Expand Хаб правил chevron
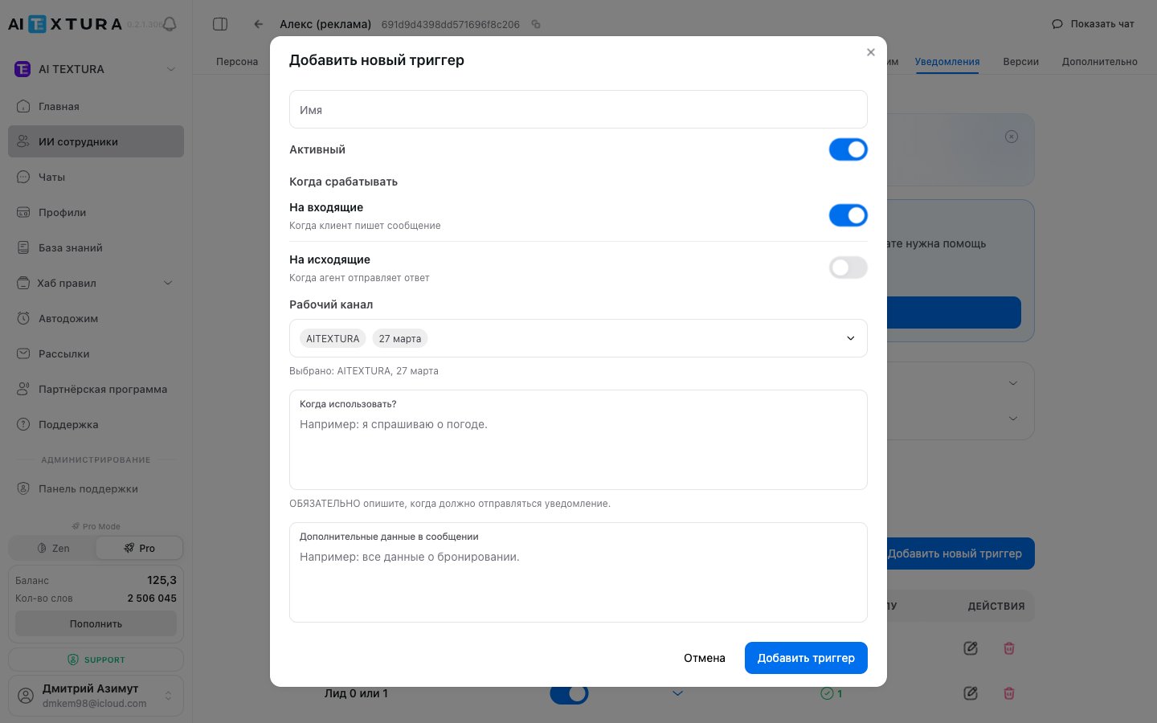The width and height of the screenshot is (1157, 723). tap(168, 283)
